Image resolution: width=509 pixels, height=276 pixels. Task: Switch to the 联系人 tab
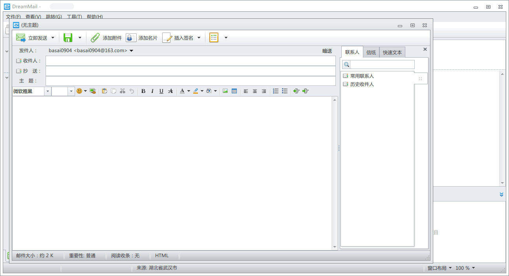tap(352, 52)
